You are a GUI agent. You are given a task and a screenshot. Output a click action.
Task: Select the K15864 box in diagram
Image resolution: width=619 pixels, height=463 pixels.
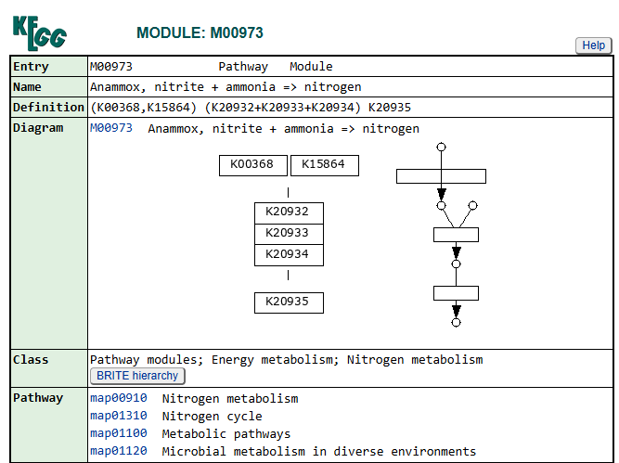[324, 165]
